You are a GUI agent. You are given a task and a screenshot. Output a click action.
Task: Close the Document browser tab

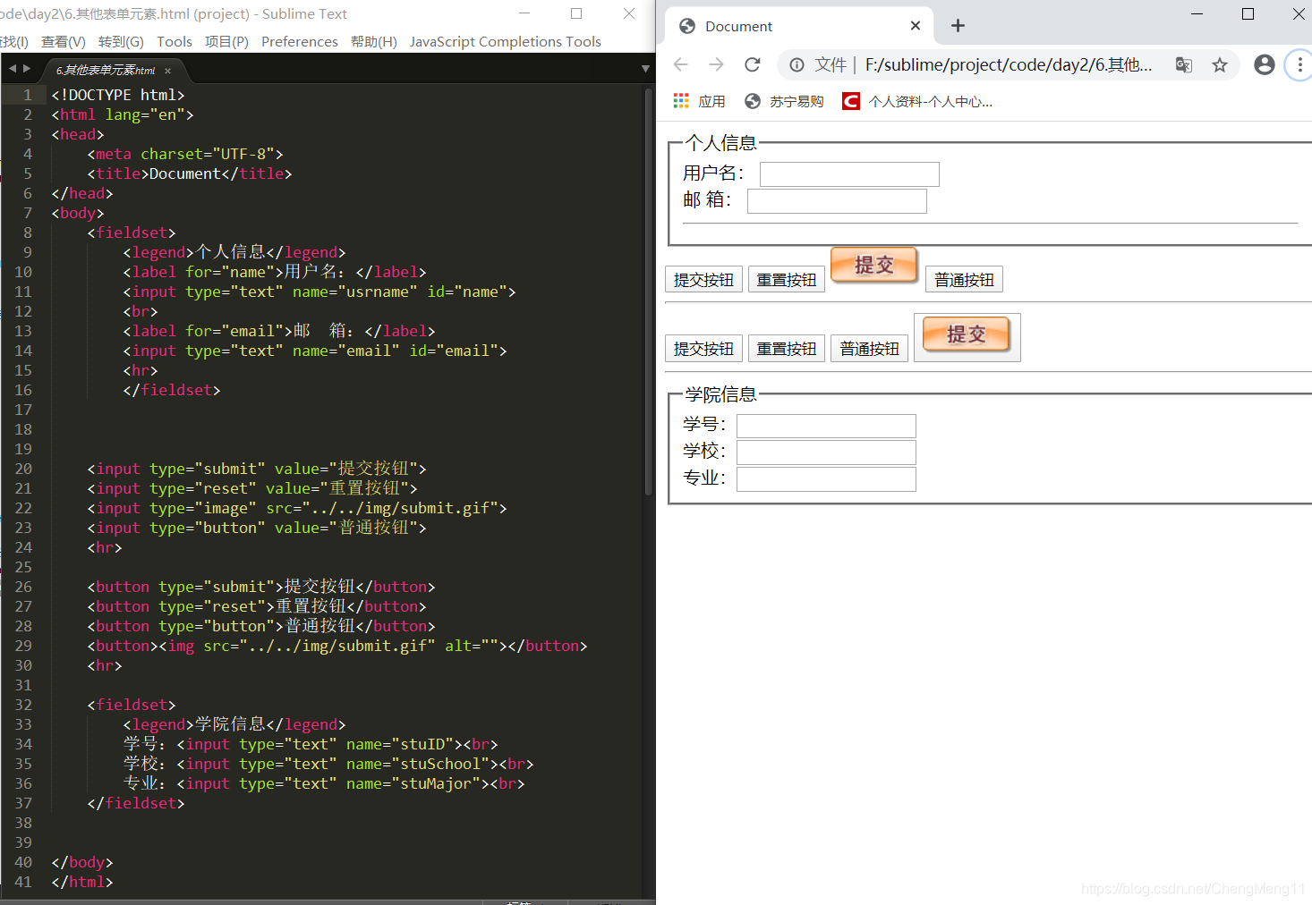(x=915, y=26)
